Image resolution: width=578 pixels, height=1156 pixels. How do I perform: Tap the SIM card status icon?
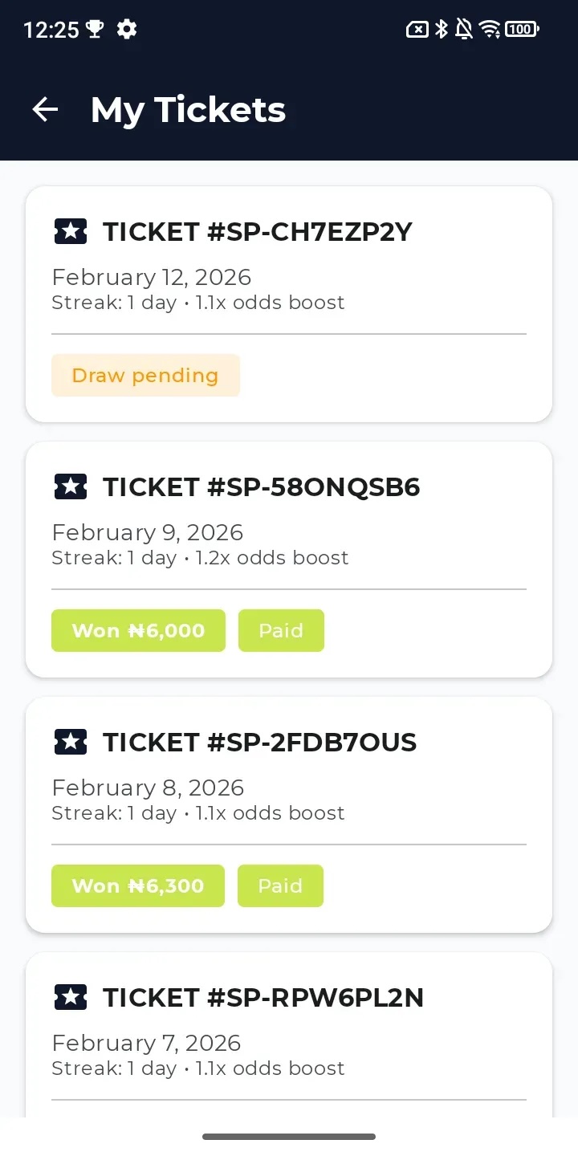tap(418, 30)
